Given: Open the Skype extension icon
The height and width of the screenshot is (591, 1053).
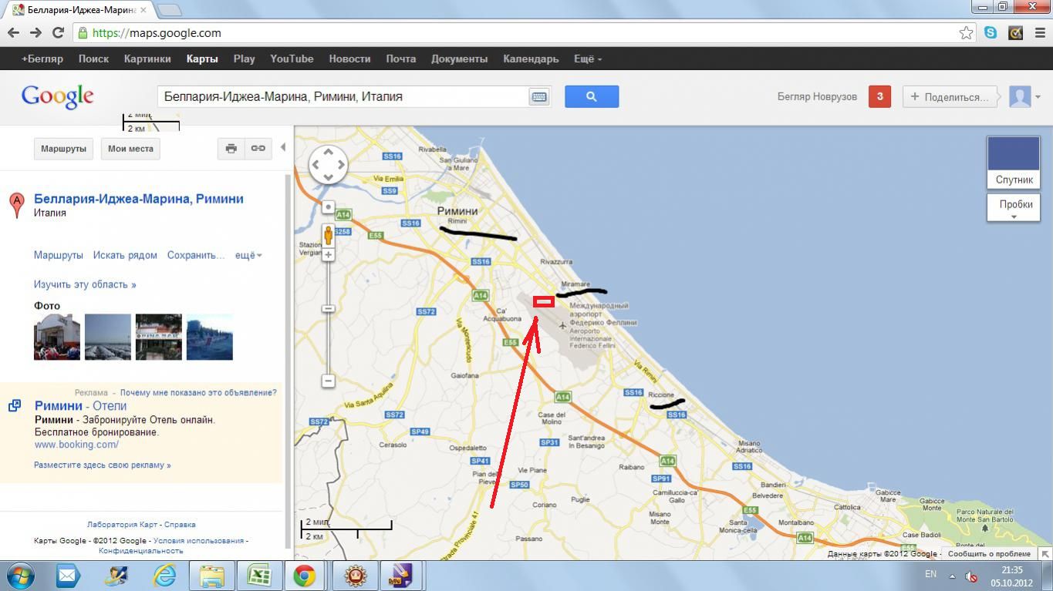Looking at the screenshot, I should [991, 33].
